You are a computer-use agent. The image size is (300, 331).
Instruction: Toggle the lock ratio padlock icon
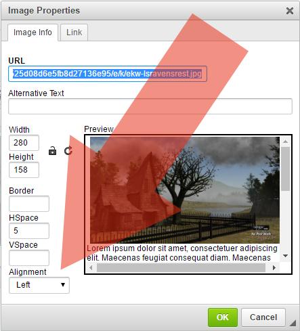pyautogui.click(x=52, y=151)
